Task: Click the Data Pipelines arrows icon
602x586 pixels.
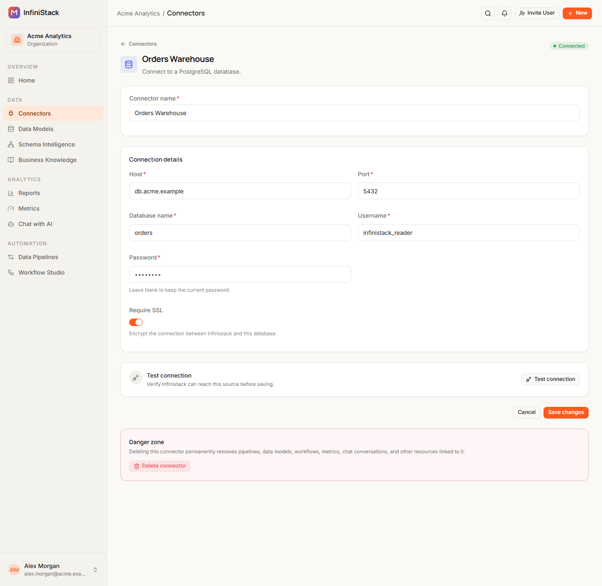Action: [11, 257]
